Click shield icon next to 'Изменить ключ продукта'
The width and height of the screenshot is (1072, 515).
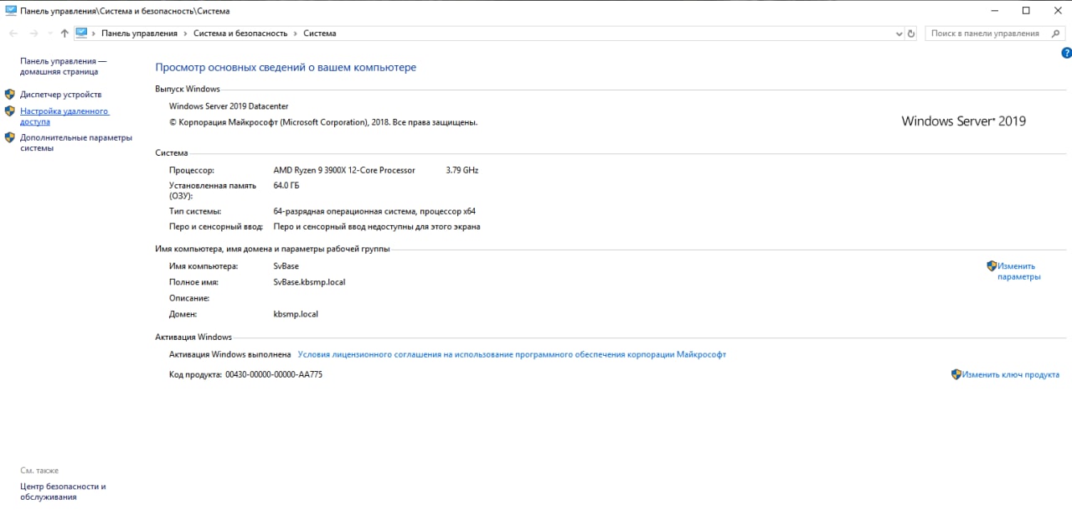956,374
